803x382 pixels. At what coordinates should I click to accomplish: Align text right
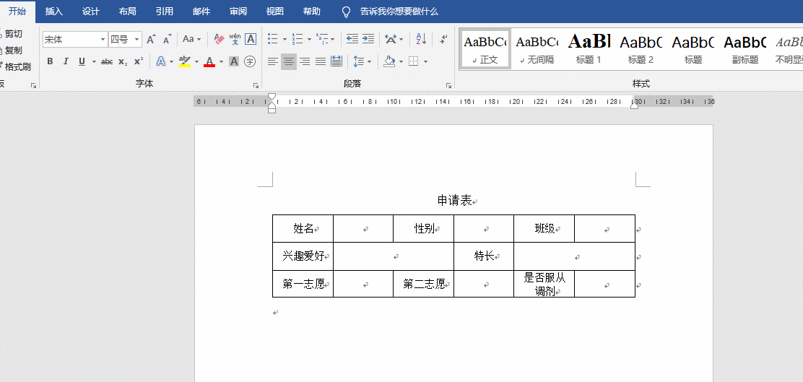click(x=305, y=61)
